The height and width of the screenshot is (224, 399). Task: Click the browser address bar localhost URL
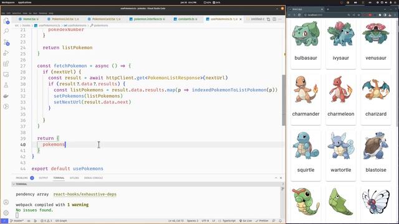click(315, 15)
